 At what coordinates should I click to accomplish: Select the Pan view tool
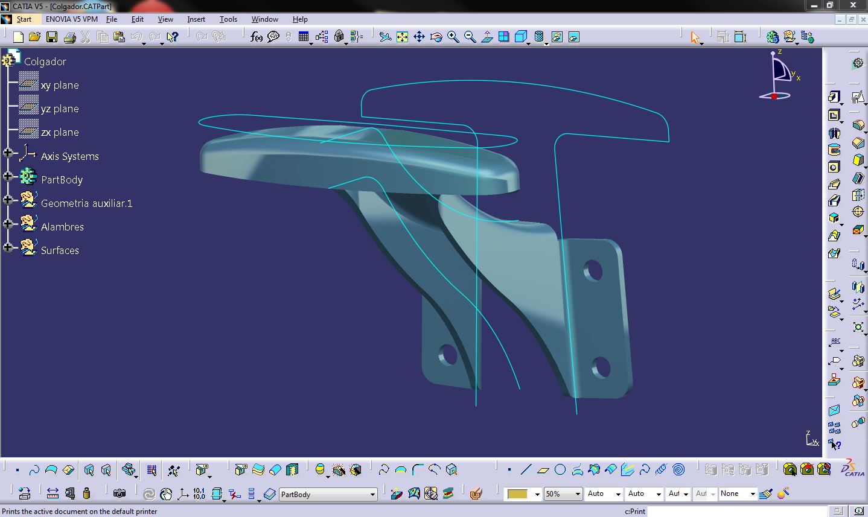[419, 37]
